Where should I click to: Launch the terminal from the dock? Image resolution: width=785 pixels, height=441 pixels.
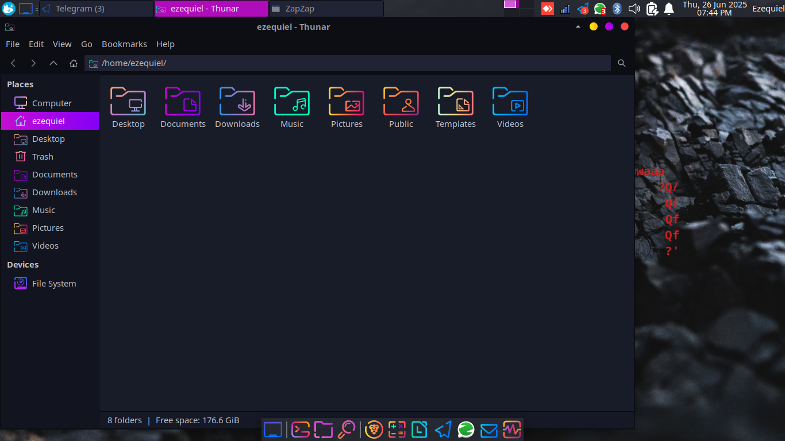301,430
